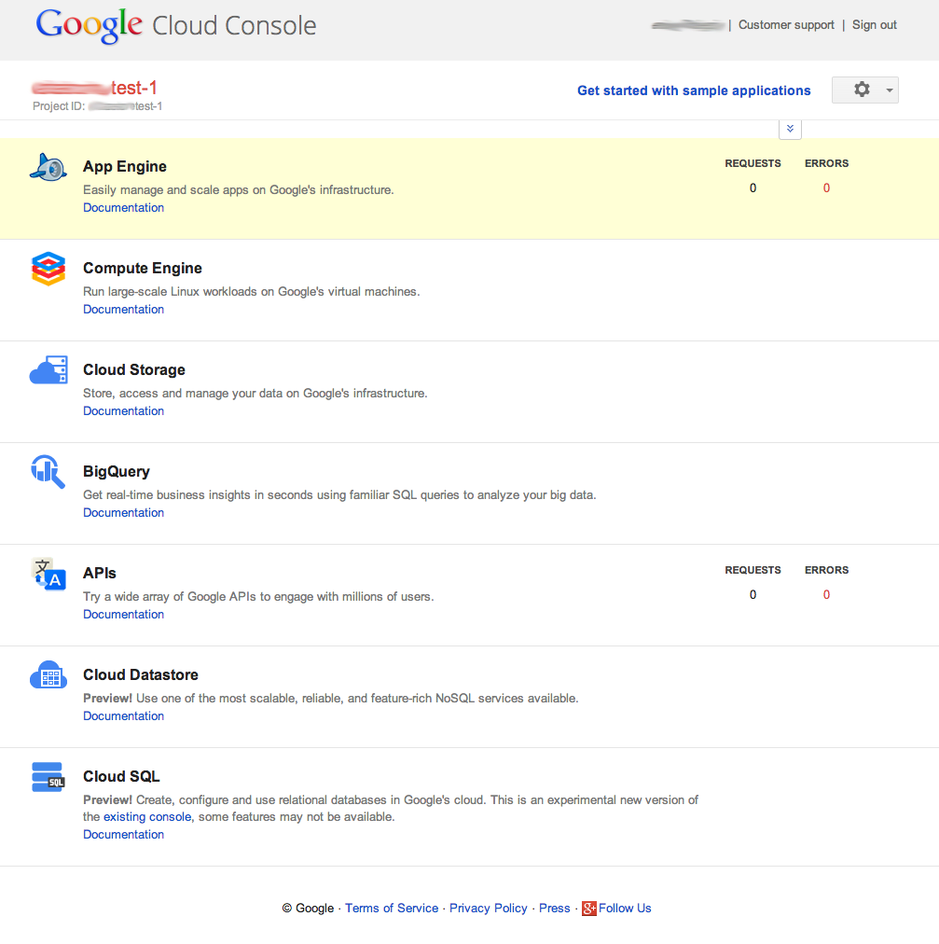Open the existing console link under Cloud SQL

[146, 816]
